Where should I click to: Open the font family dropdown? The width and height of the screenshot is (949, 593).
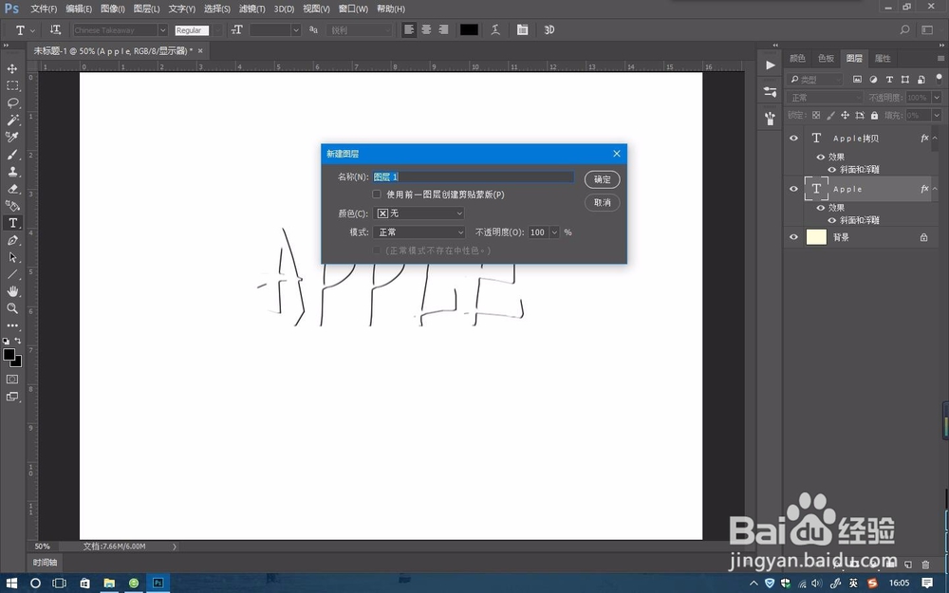tap(162, 29)
